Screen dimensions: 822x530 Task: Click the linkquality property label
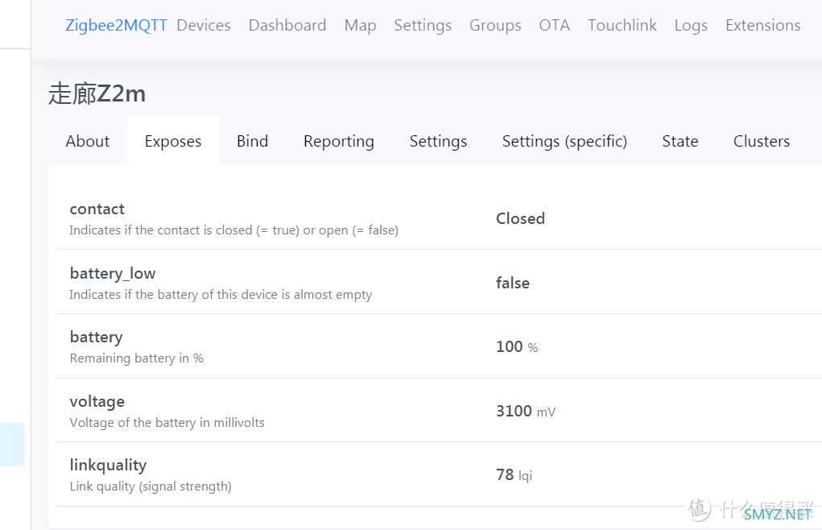coord(108,465)
